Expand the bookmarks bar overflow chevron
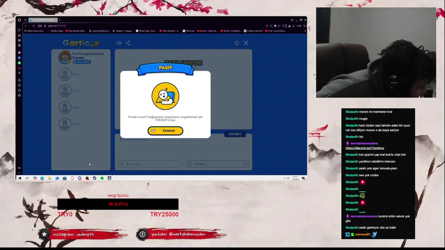Screen dimensions: 445x250 [305, 31]
